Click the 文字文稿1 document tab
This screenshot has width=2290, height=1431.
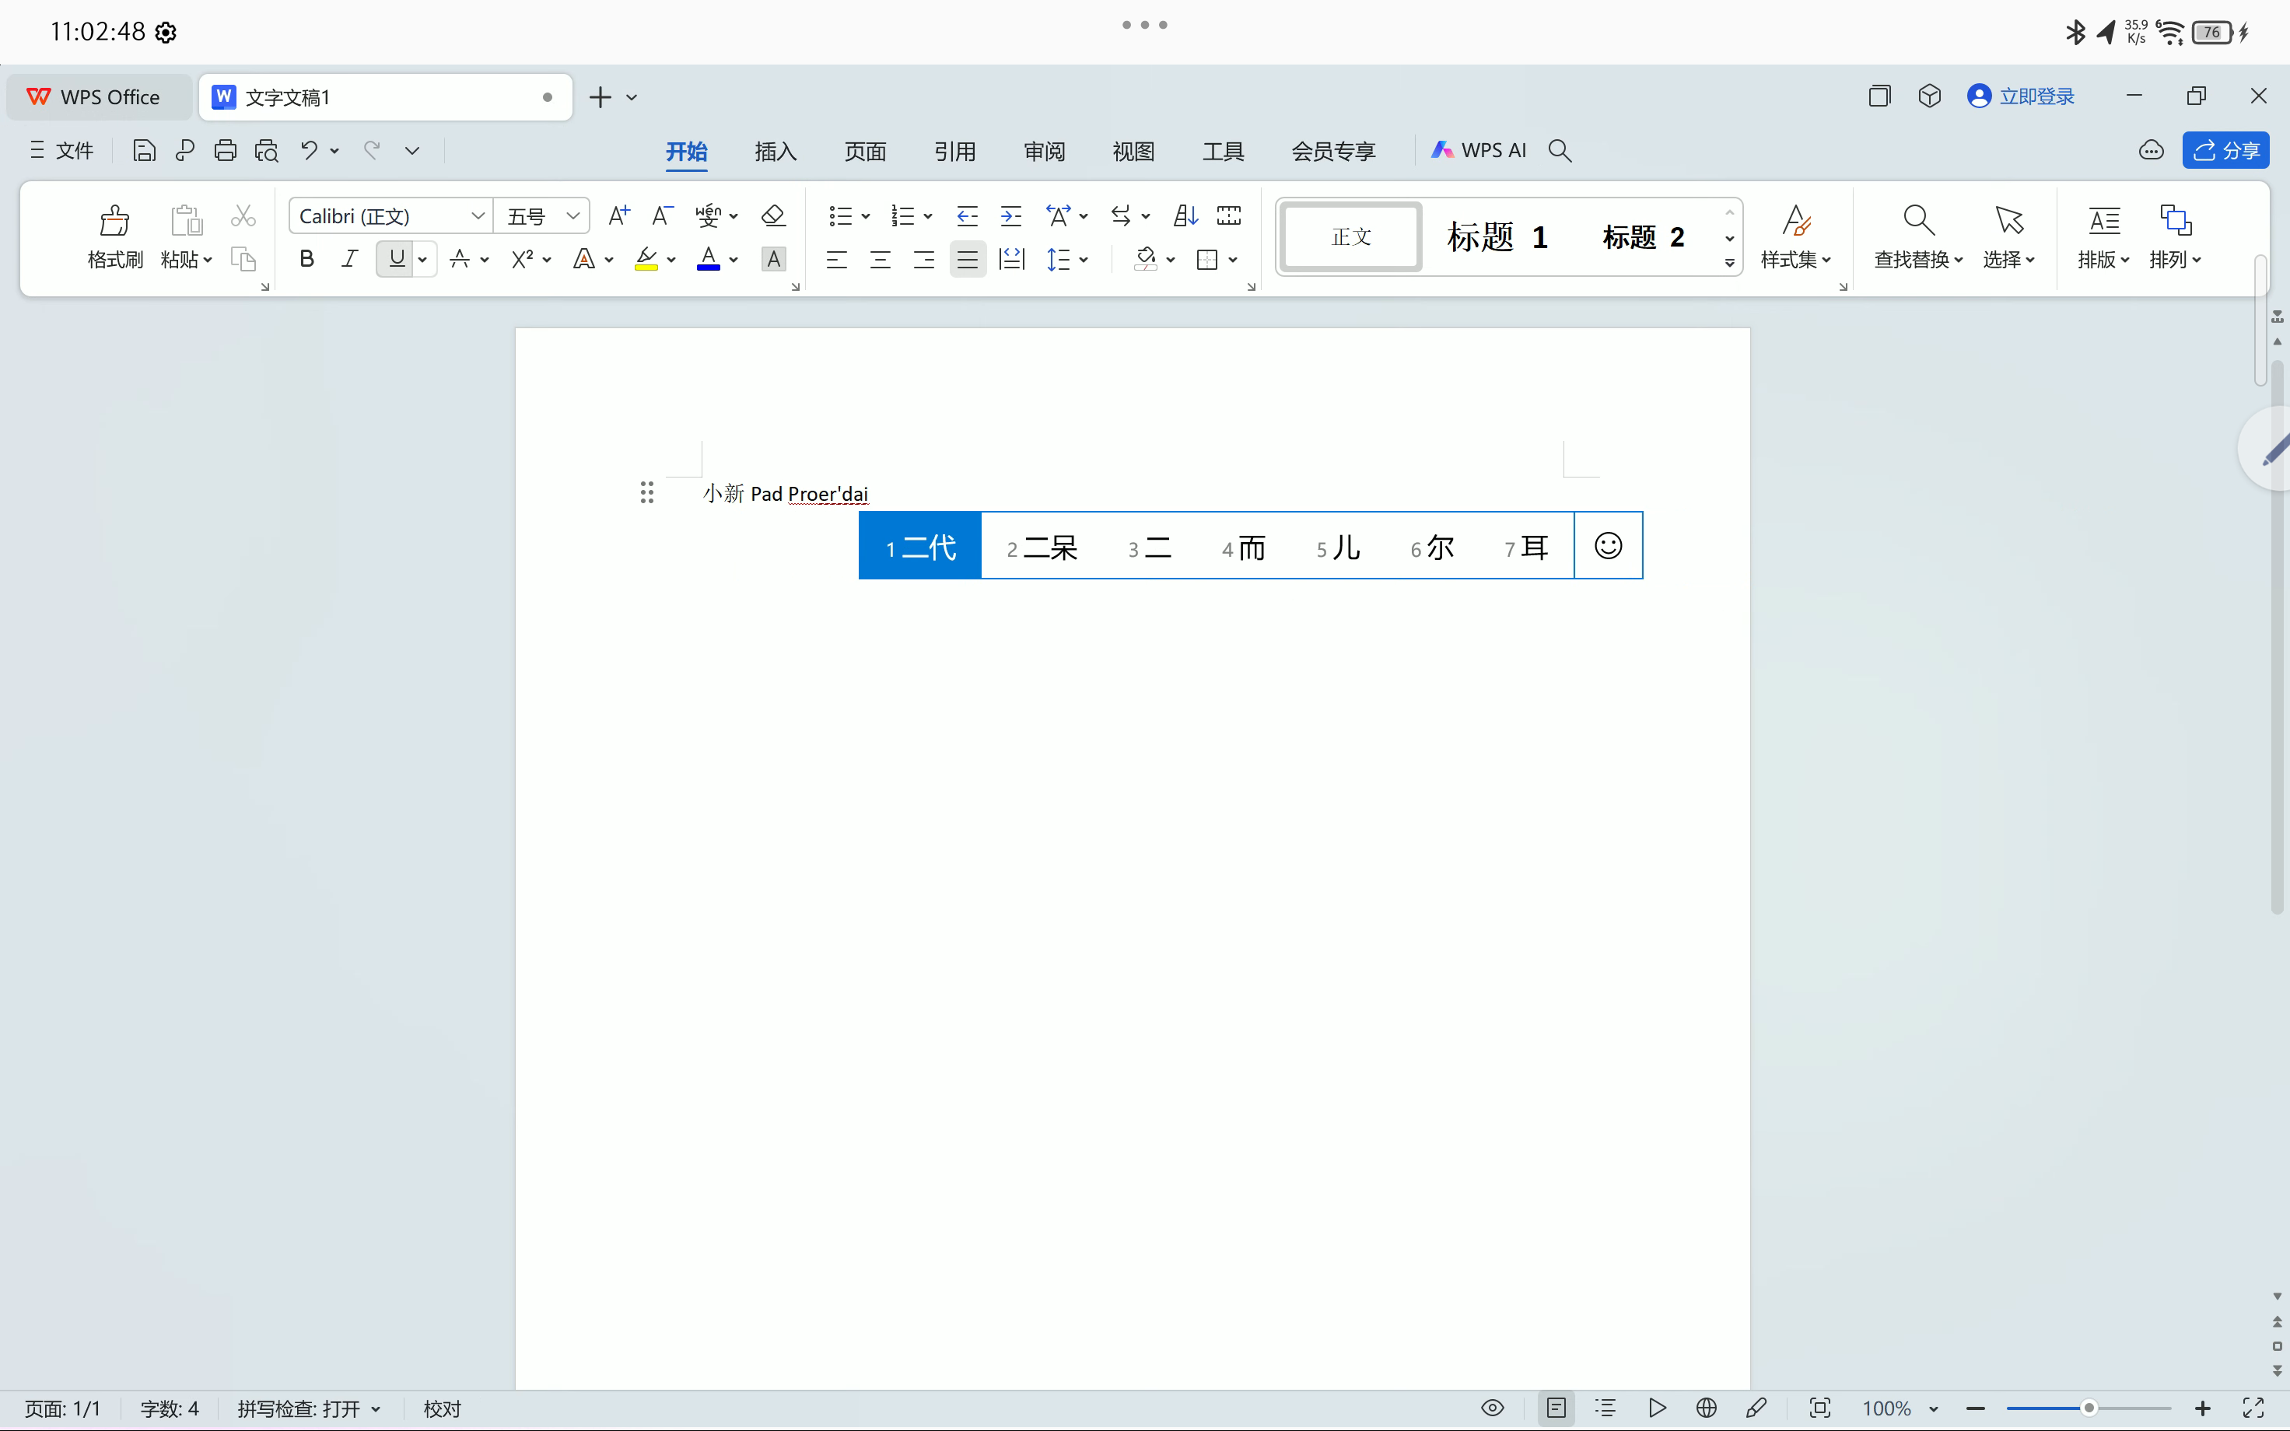(x=385, y=97)
